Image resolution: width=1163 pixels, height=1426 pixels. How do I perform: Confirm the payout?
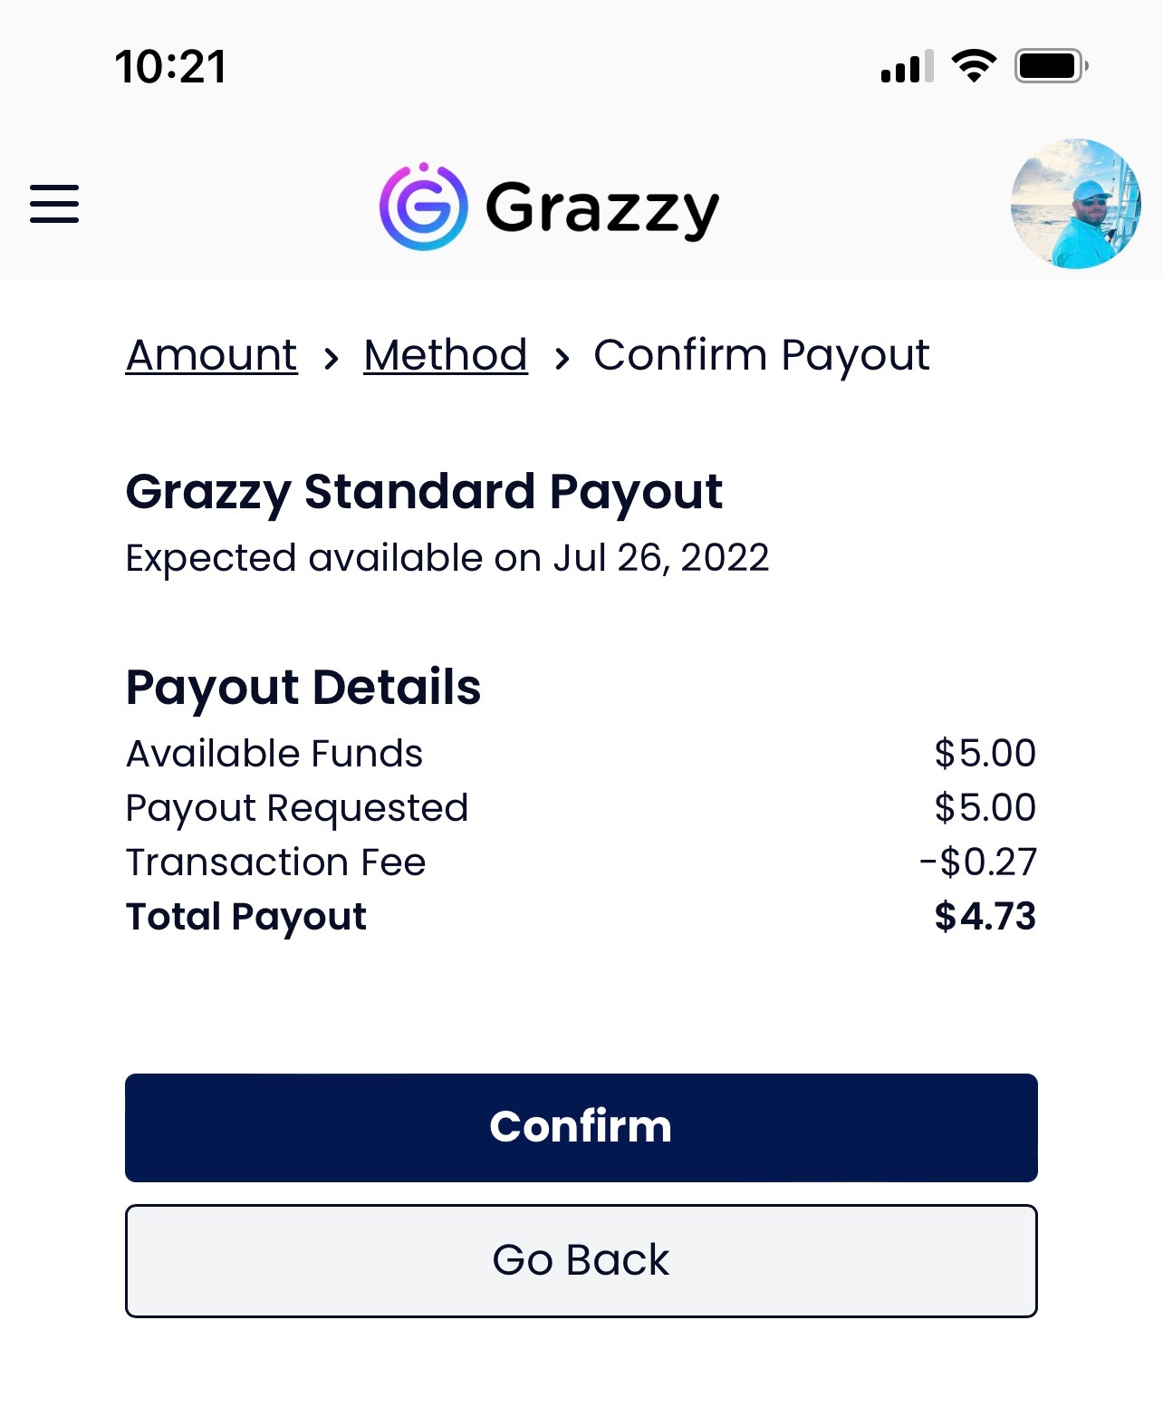tap(581, 1127)
